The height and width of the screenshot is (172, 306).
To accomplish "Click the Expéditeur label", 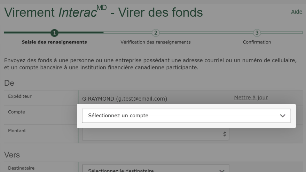I will [20, 96].
